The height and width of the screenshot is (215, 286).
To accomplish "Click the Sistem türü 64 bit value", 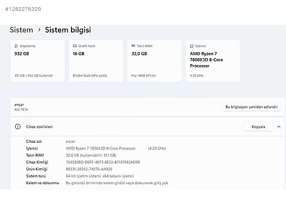I will tap(100, 176).
